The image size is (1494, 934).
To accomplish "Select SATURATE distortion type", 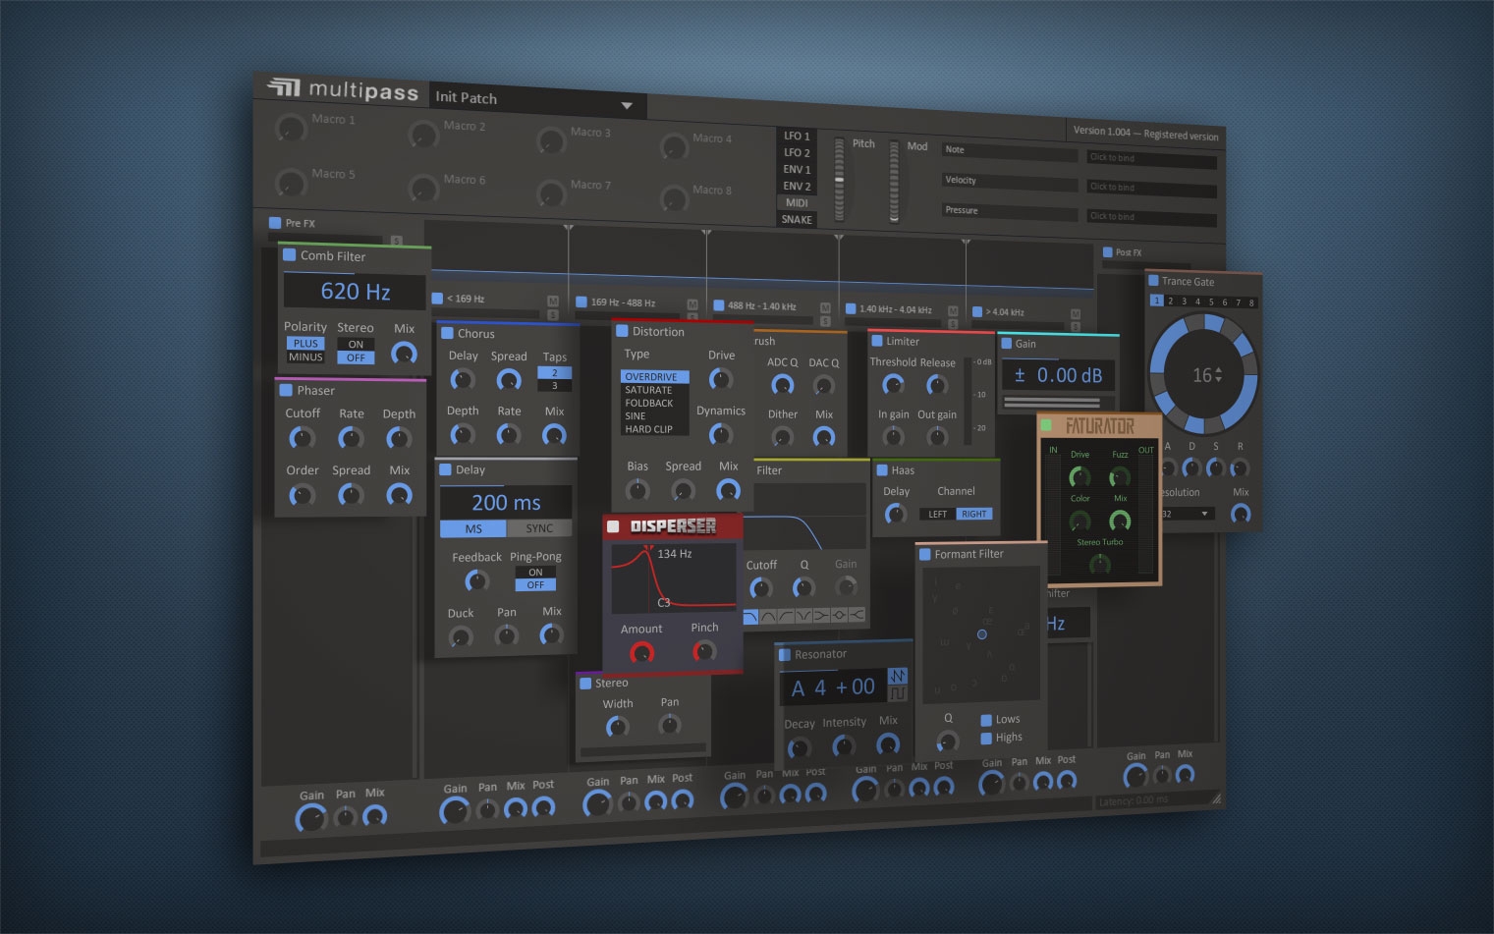I will (649, 390).
